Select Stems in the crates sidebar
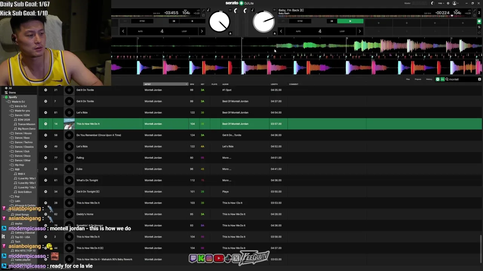The height and width of the screenshot is (271, 483). (12, 93)
